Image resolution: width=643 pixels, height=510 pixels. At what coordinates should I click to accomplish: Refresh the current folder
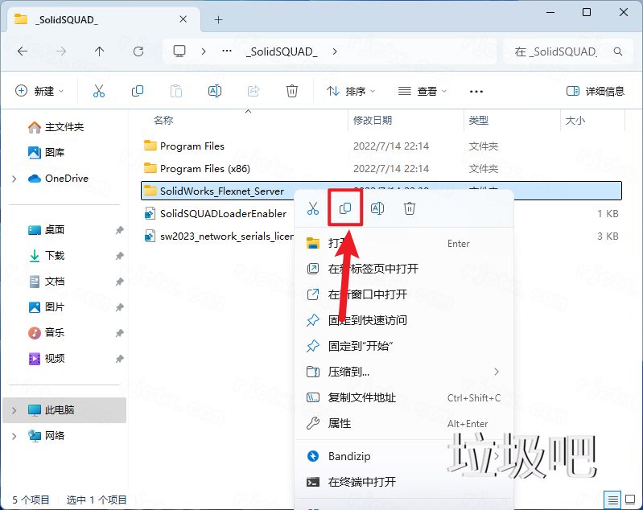[138, 51]
